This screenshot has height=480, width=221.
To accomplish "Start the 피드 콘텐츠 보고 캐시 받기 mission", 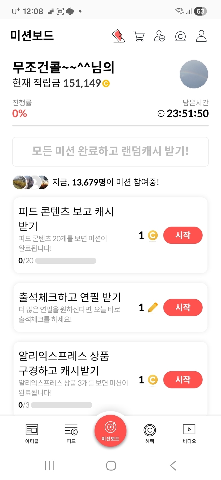I will [183, 235].
